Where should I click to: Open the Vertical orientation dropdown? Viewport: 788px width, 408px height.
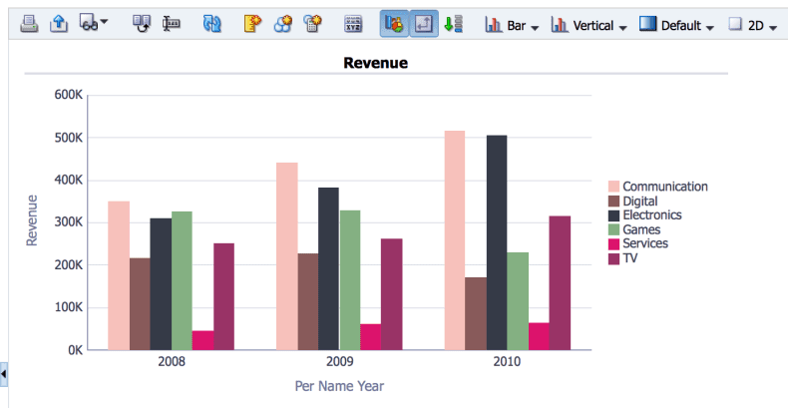click(x=589, y=25)
